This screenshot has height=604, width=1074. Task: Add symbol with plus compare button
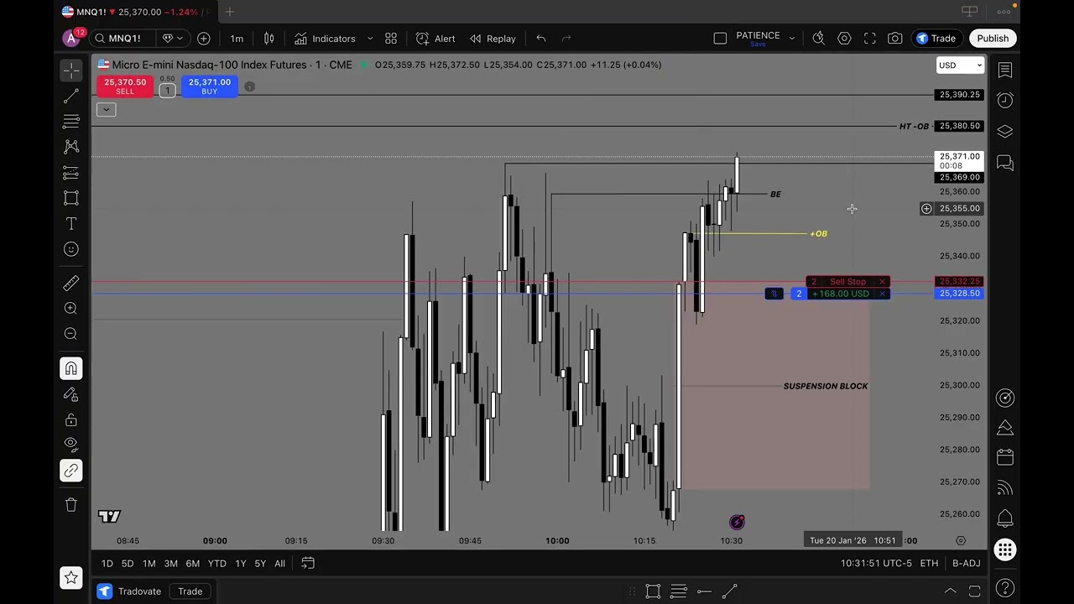click(x=203, y=39)
